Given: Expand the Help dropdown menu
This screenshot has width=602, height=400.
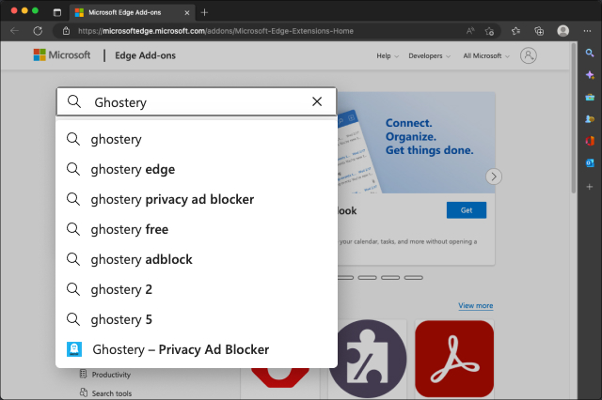Looking at the screenshot, I should pyautogui.click(x=388, y=56).
